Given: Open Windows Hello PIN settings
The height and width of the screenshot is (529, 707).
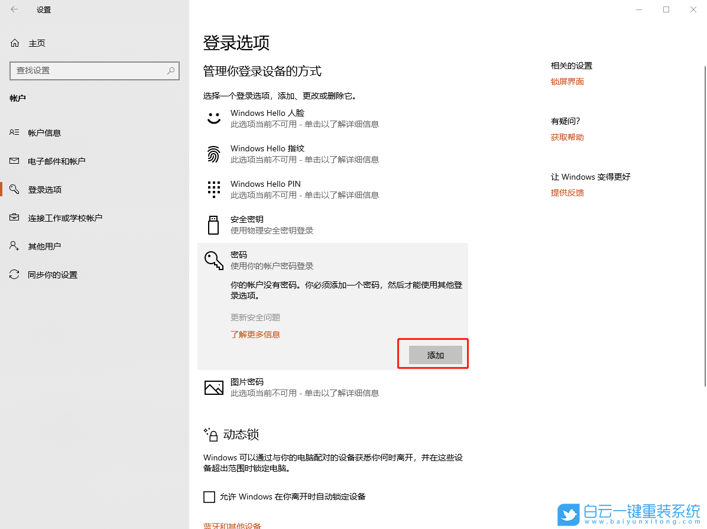Looking at the screenshot, I should [265, 184].
